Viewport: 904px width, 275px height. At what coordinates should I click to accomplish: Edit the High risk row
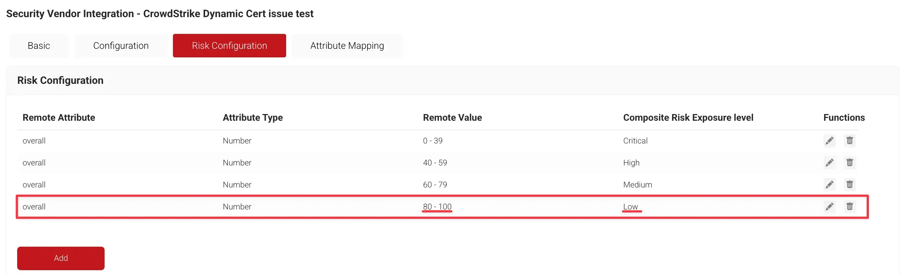829,163
